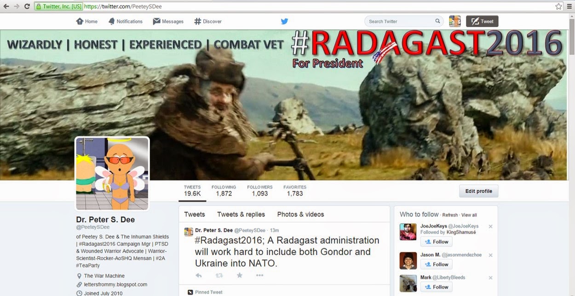Open account menu via small avatar
The height and width of the screenshot is (296, 575).
[x=454, y=21]
